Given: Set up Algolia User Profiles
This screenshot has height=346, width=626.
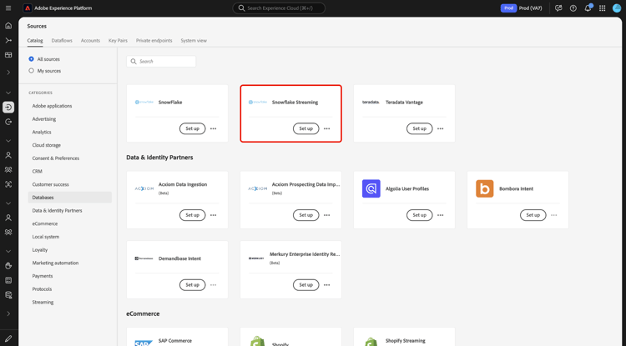Looking at the screenshot, I should pyautogui.click(x=419, y=215).
